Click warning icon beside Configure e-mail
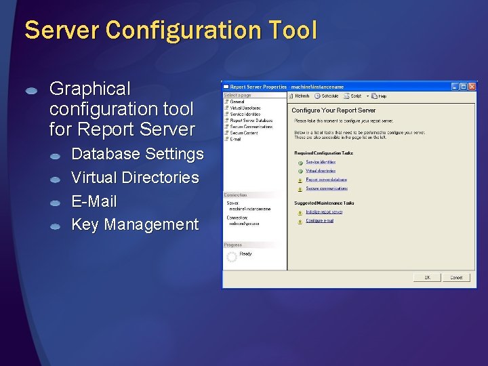 point(300,222)
